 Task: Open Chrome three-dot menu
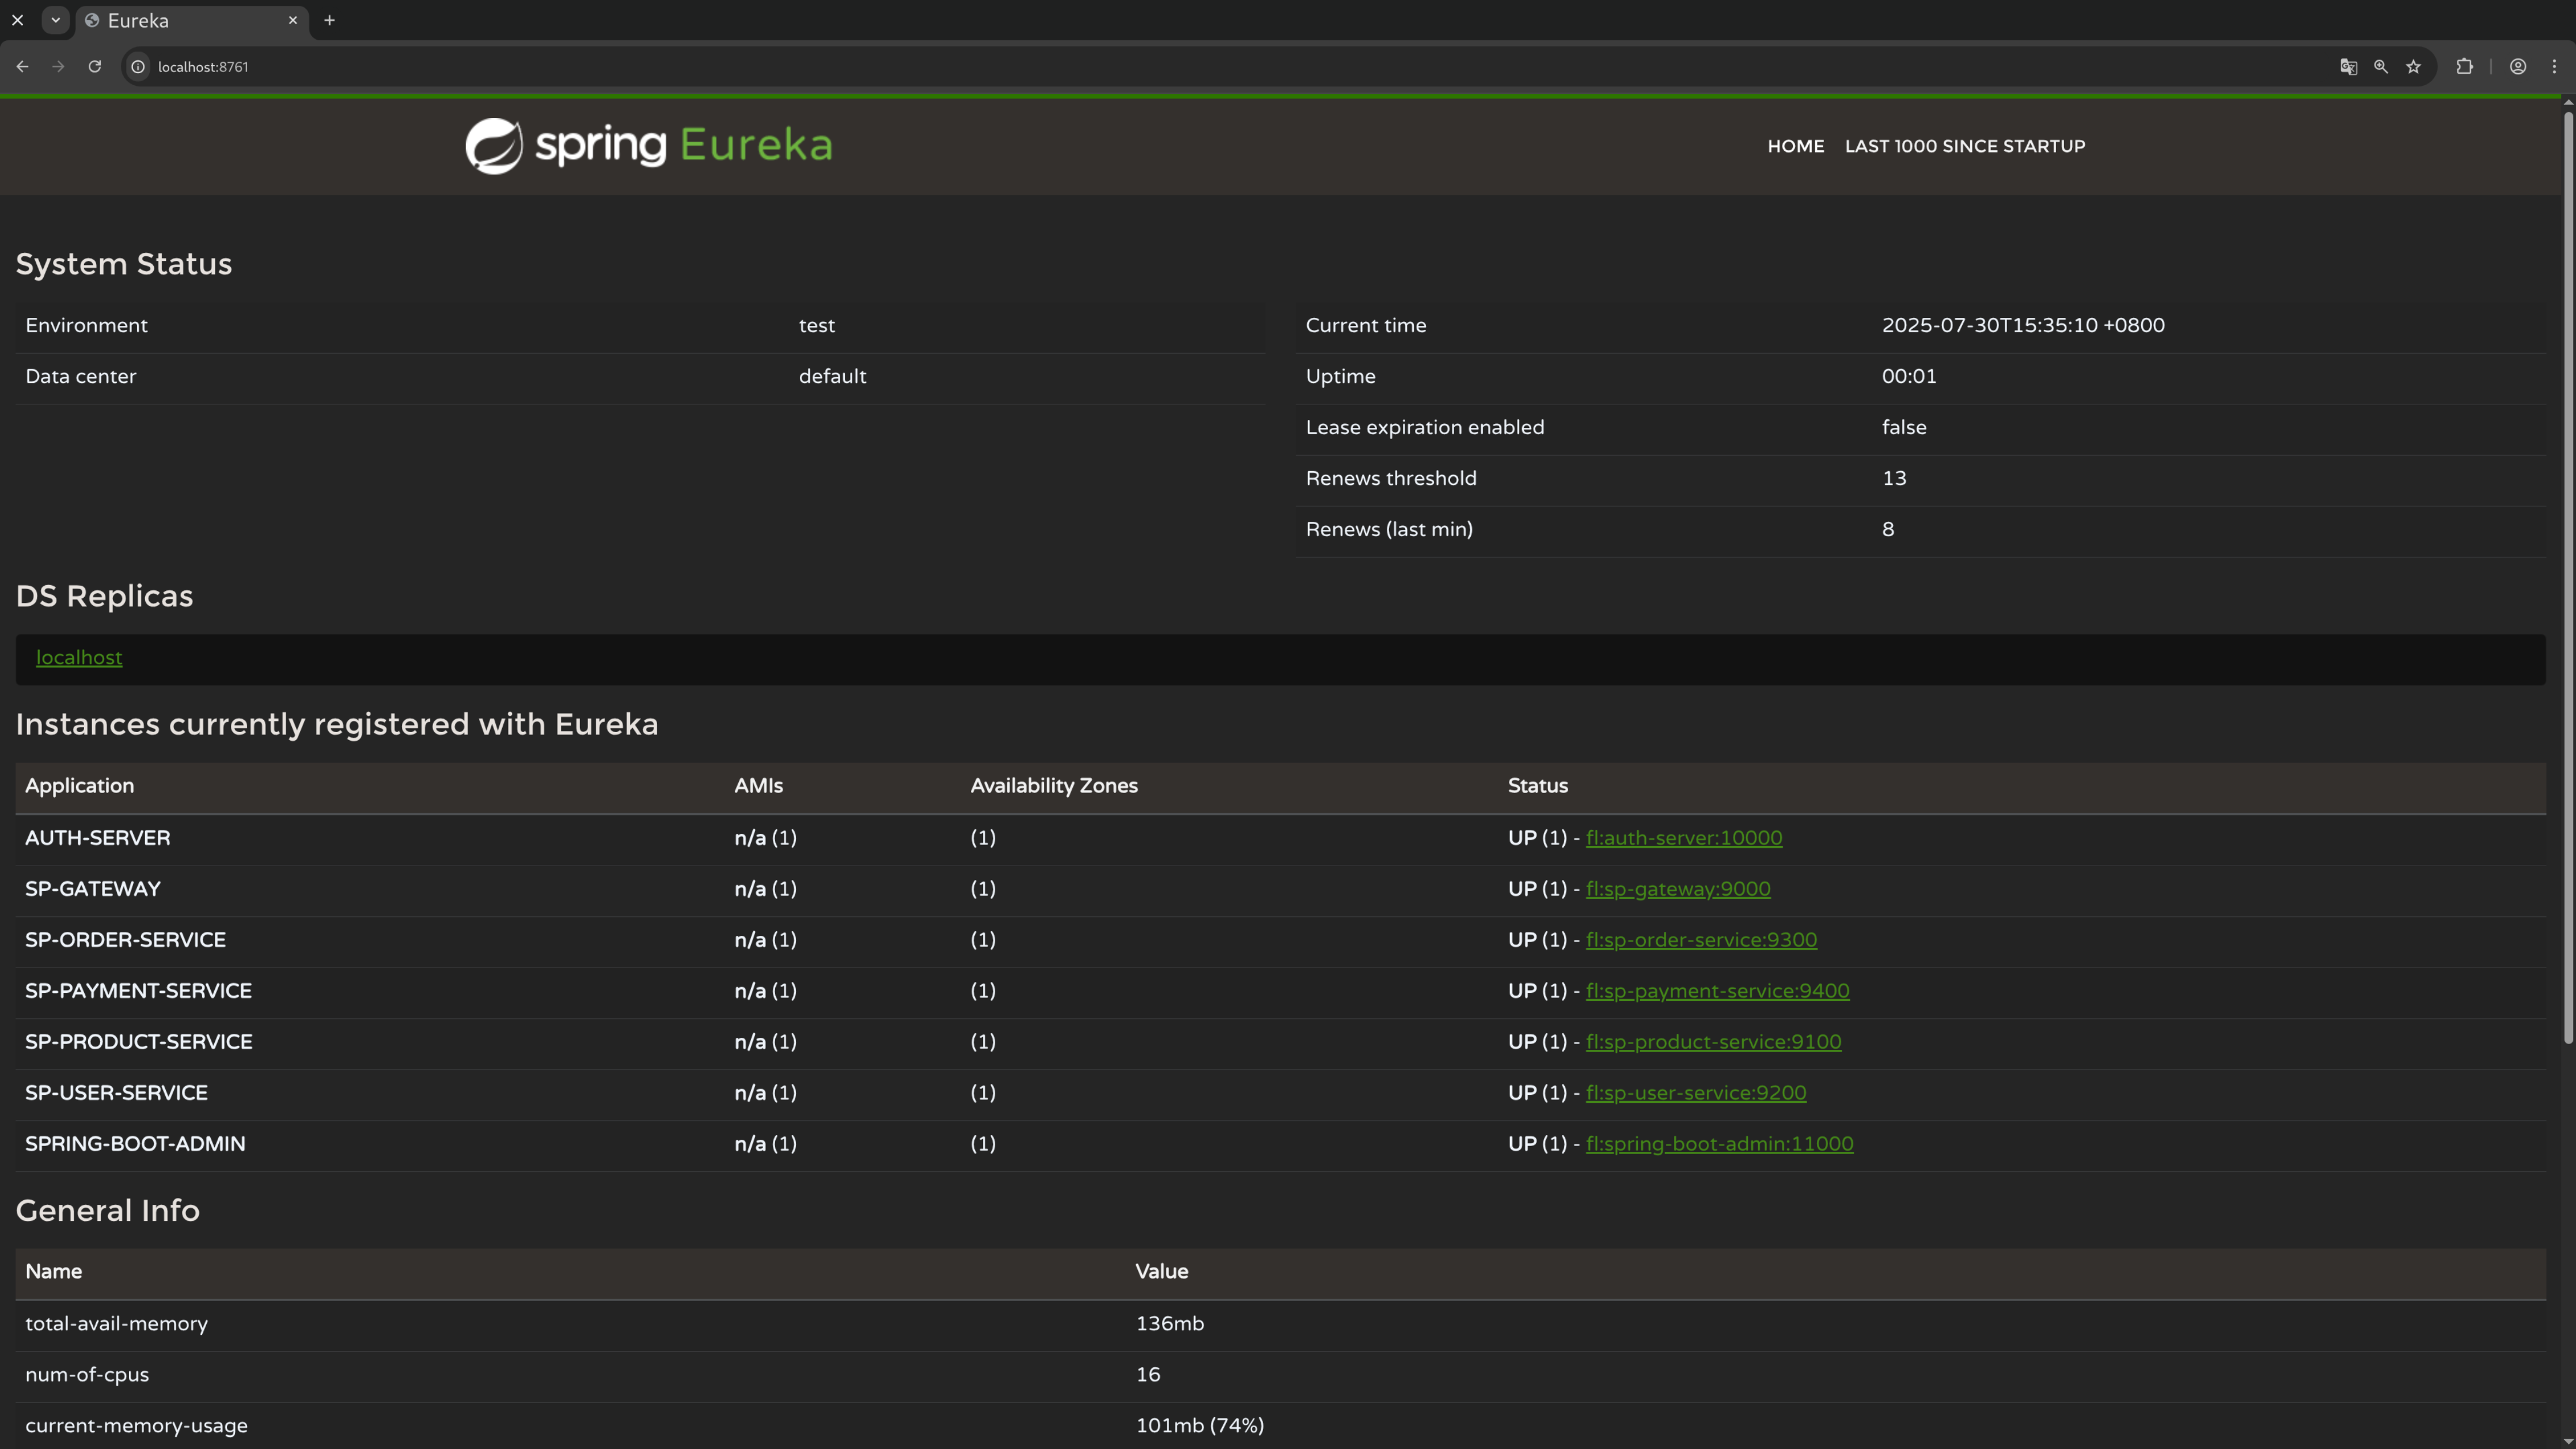coord(2554,67)
